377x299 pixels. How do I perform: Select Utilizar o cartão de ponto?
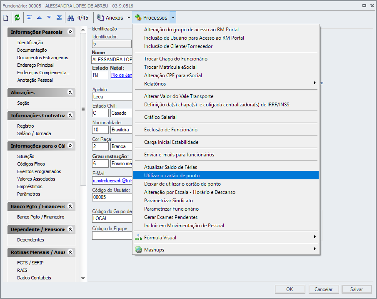point(226,175)
